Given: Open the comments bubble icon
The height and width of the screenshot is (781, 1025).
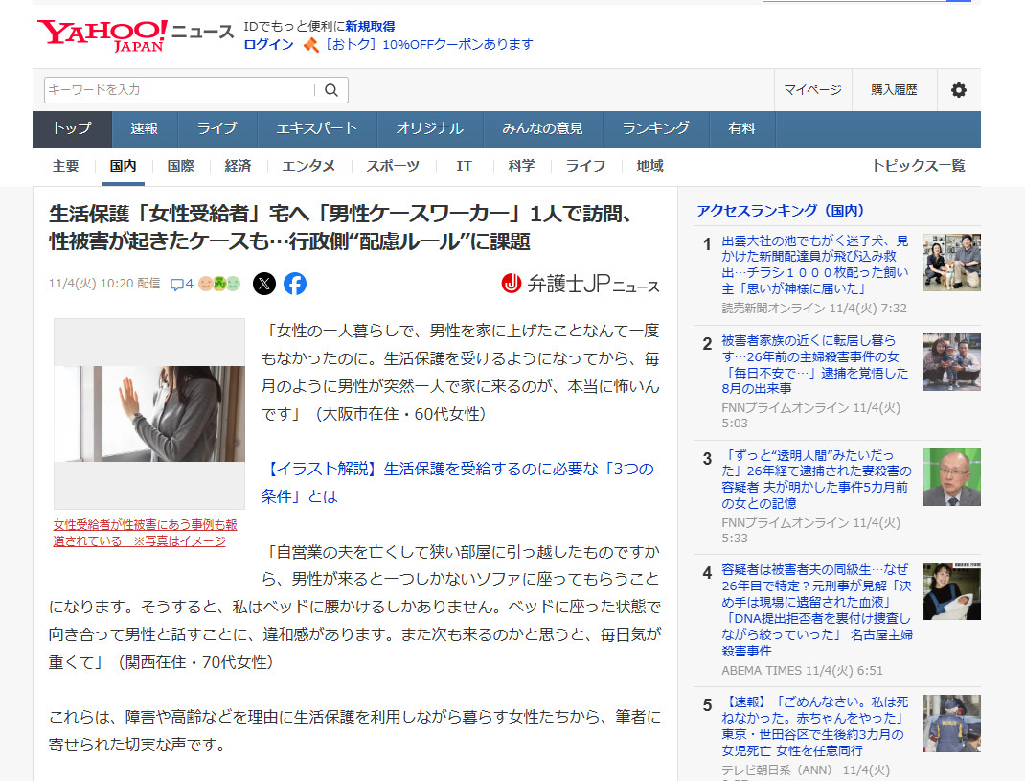Looking at the screenshot, I should pos(181,285).
